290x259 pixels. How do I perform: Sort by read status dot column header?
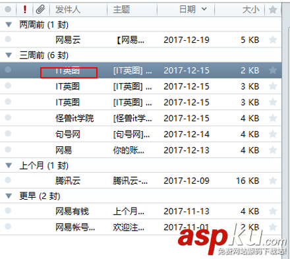8,9
